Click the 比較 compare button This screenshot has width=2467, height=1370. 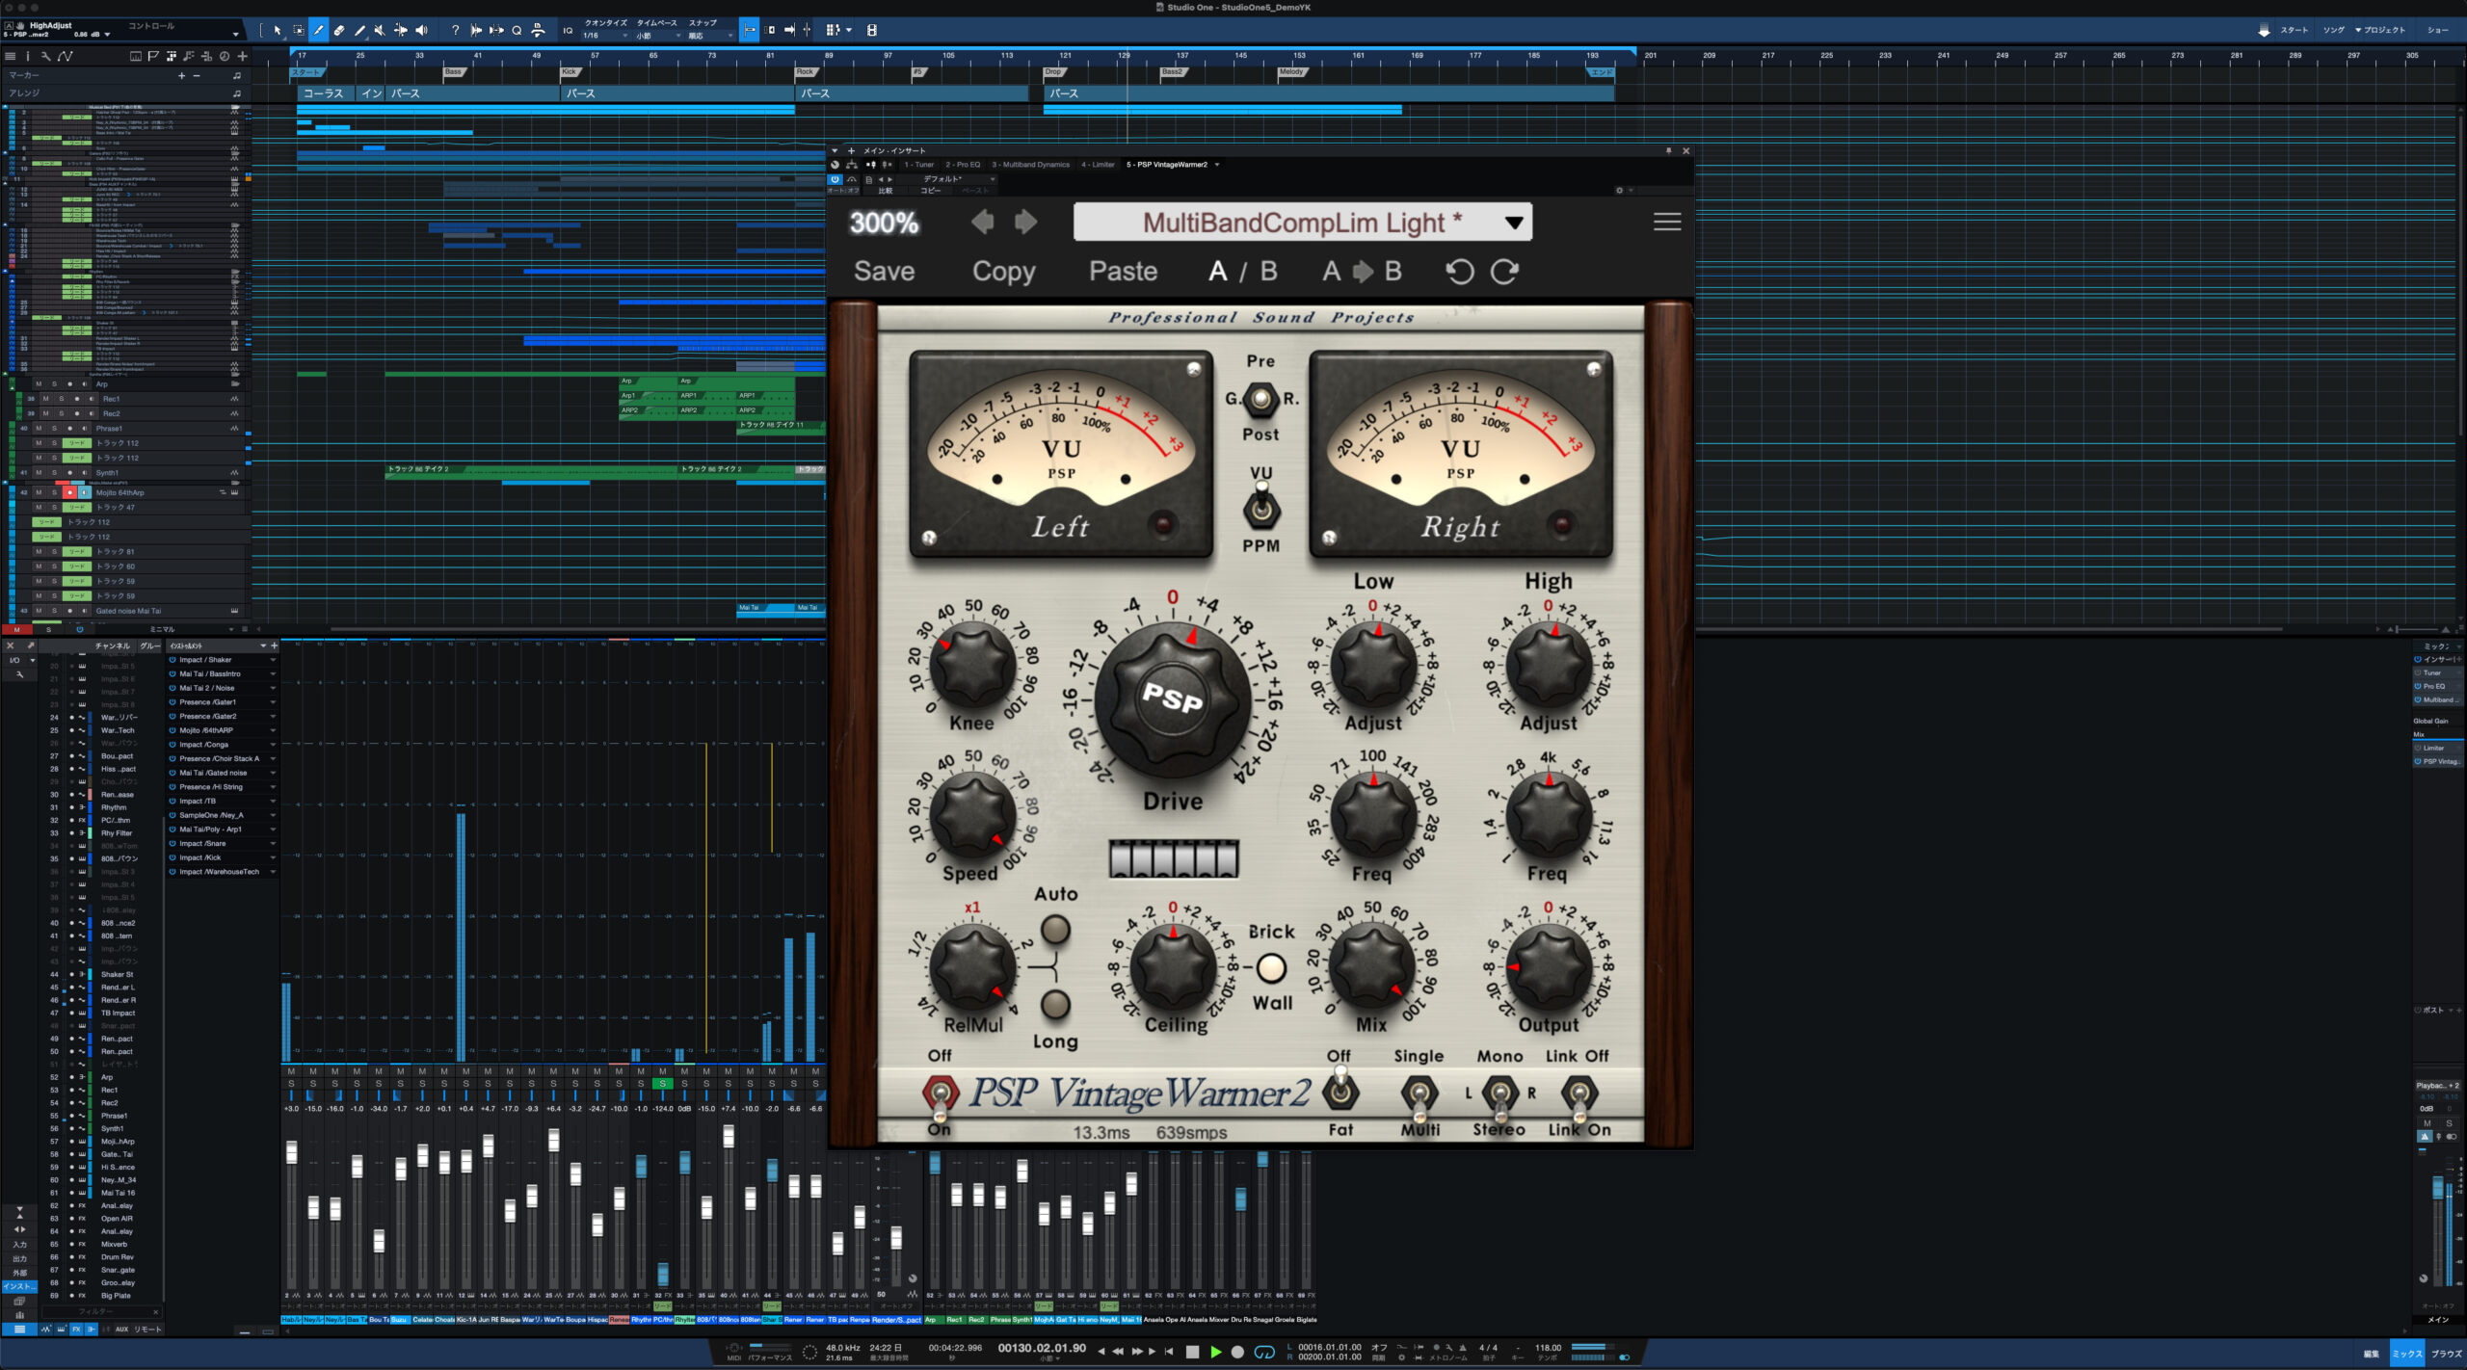tap(885, 191)
